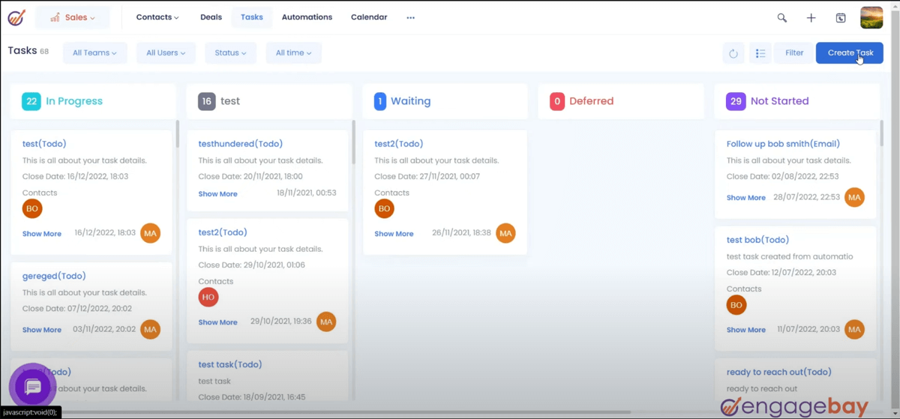The image size is (900, 419).
Task: Open the timer icon in the top bar
Action: (x=841, y=17)
